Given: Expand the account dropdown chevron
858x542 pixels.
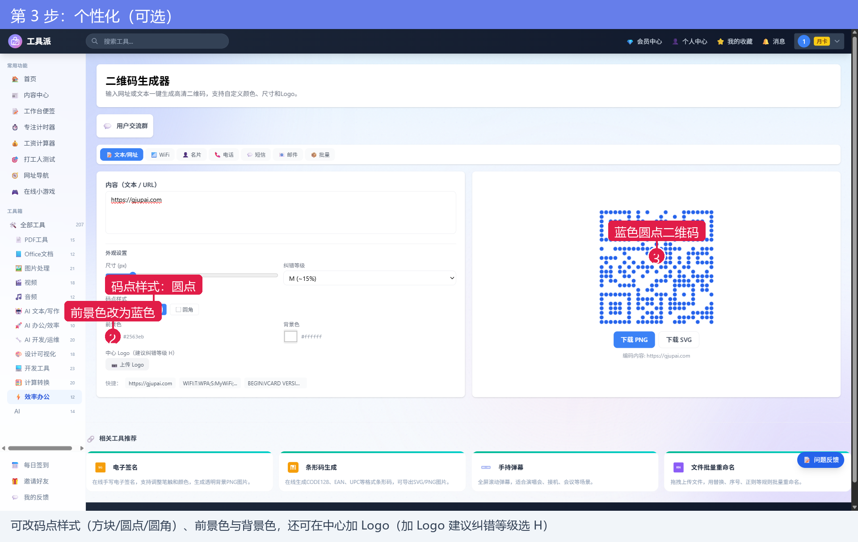Looking at the screenshot, I should coord(837,42).
